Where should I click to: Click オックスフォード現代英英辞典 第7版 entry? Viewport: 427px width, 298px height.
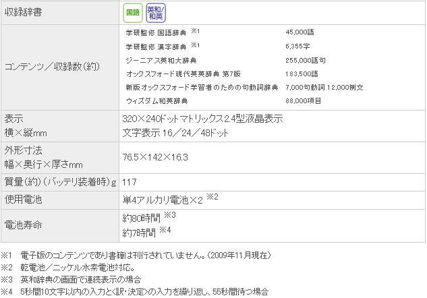pyautogui.click(x=183, y=74)
